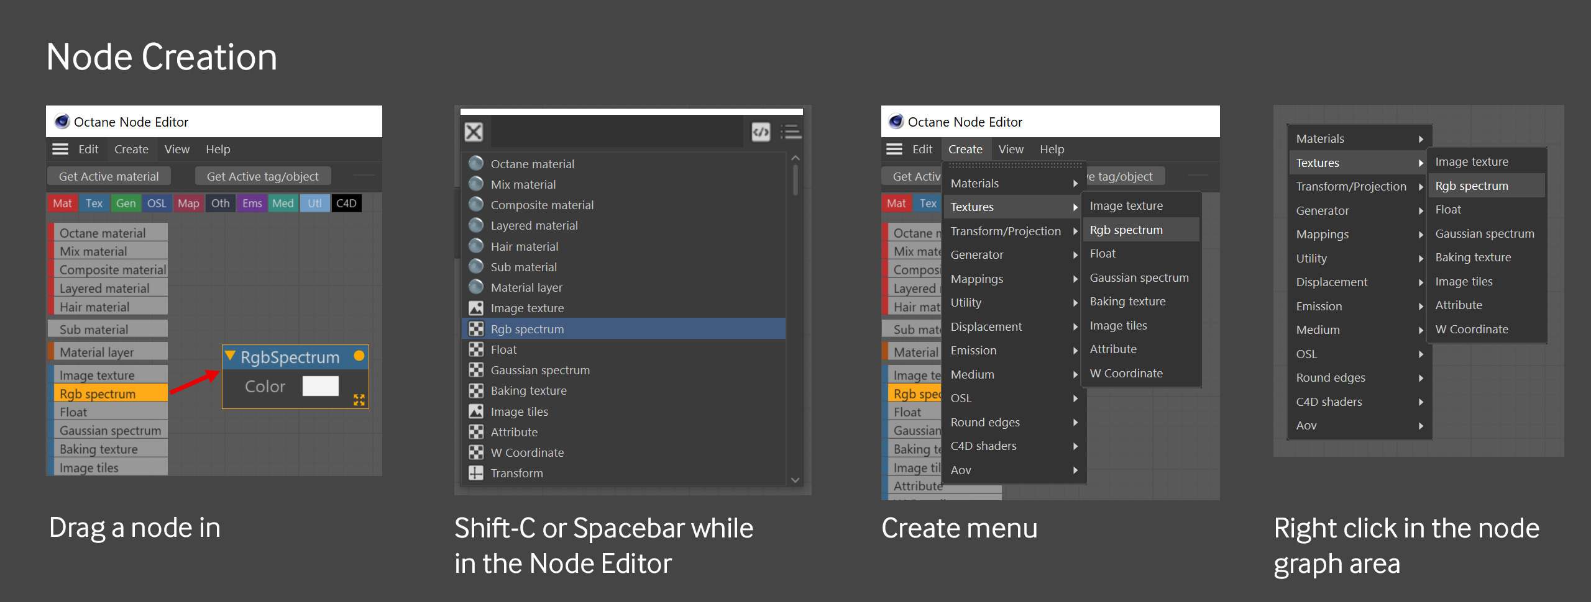The width and height of the screenshot is (1591, 602).
Task: Click the search input field in the popup
Action: click(x=617, y=132)
